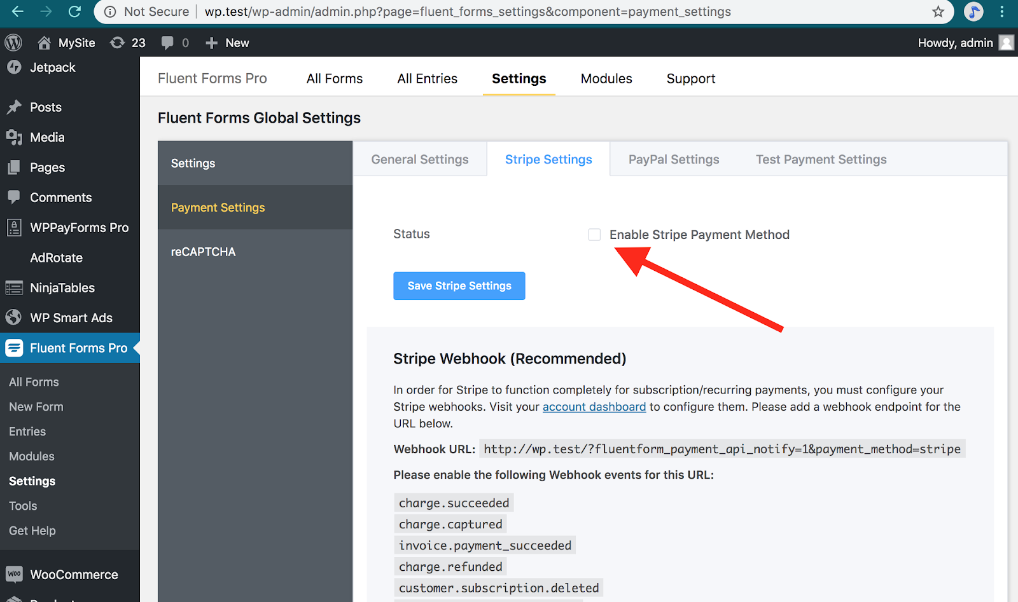Click the plus icon next to New
The width and height of the screenshot is (1018, 602).
[x=212, y=43]
